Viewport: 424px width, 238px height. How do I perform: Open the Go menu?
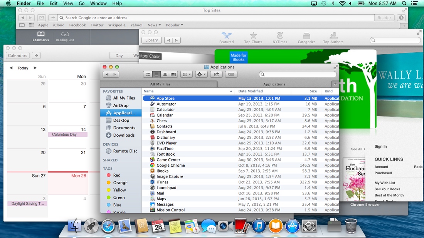pyautogui.click(x=82, y=3)
